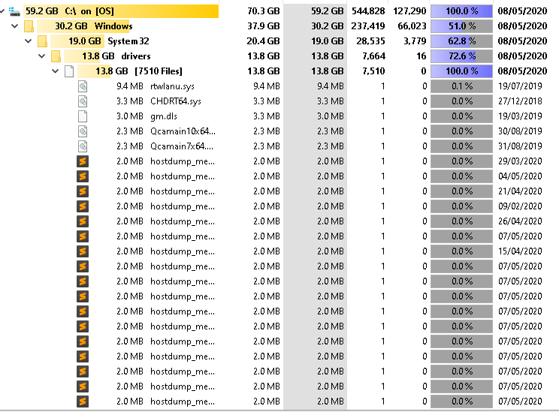559x412 pixels.
Task: Click the 7,664 files count
Action: pyautogui.click(x=373, y=56)
